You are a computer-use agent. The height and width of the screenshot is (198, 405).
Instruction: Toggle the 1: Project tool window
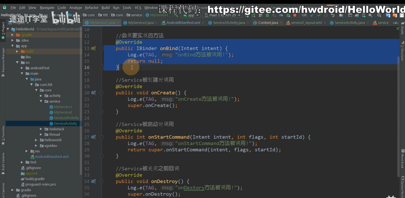tap(3, 31)
